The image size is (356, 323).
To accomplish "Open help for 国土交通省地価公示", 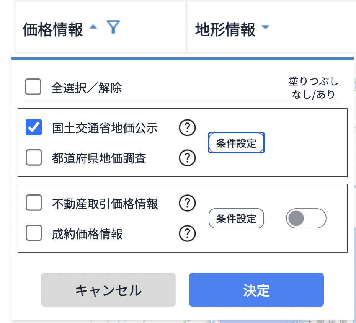I will (187, 128).
